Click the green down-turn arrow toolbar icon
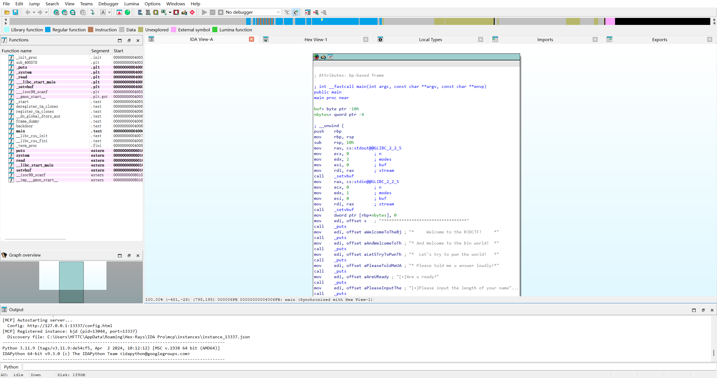 [x=92, y=12]
